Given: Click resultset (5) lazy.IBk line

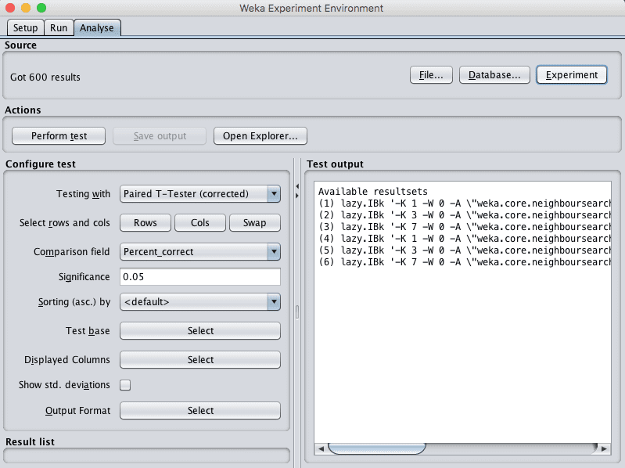Looking at the screenshot, I should (x=465, y=250).
